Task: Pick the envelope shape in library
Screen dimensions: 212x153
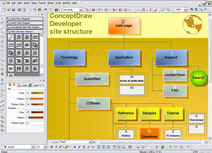Action: (x=19, y=45)
